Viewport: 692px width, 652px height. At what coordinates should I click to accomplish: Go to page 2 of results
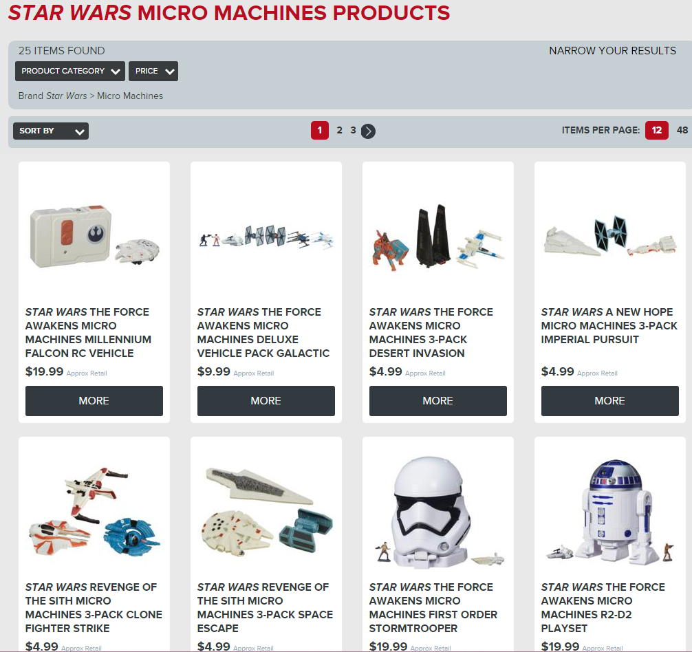click(x=339, y=131)
